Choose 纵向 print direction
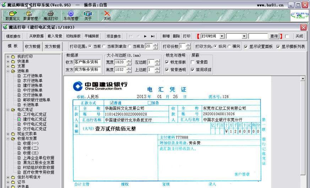This screenshot has height=188, width=310. [x=215, y=46]
